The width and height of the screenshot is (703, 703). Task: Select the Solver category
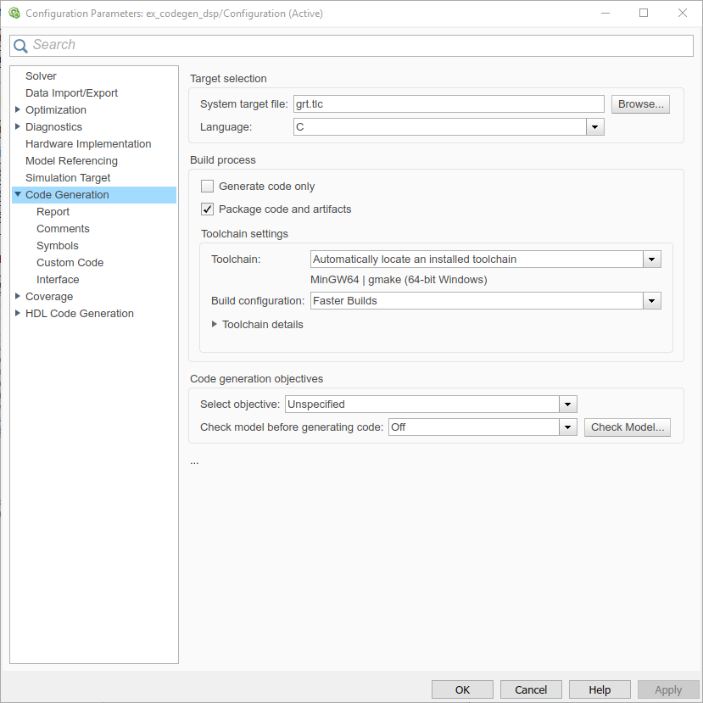tap(41, 75)
